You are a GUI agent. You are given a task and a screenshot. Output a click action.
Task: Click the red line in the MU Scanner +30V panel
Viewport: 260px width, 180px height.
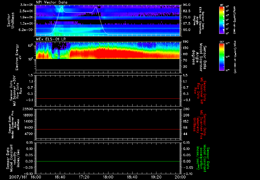(108, 98)
